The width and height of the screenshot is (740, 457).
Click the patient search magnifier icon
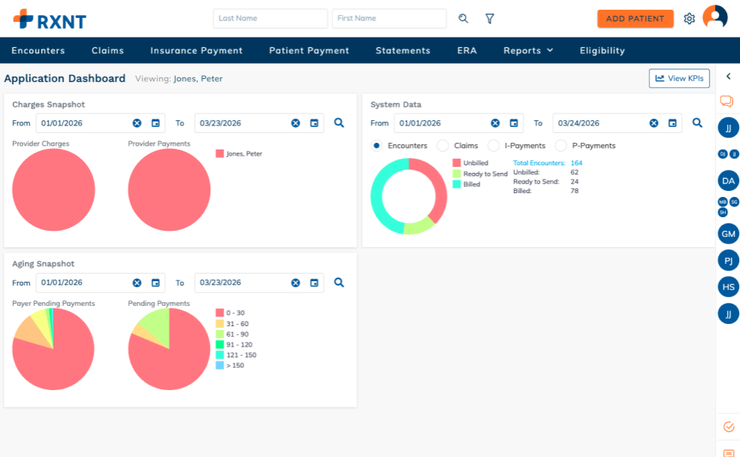(x=463, y=19)
